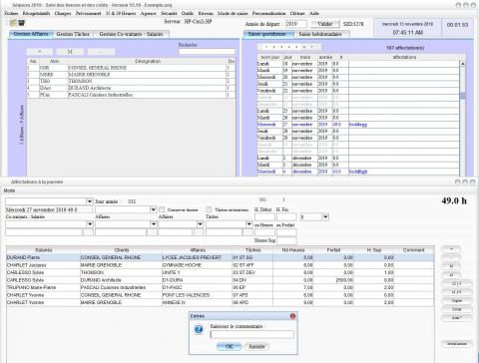Viewport: 479px width, 363px height.
Task: Click the Année de départ field
Action: pyautogui.click(x=296, y=24)
